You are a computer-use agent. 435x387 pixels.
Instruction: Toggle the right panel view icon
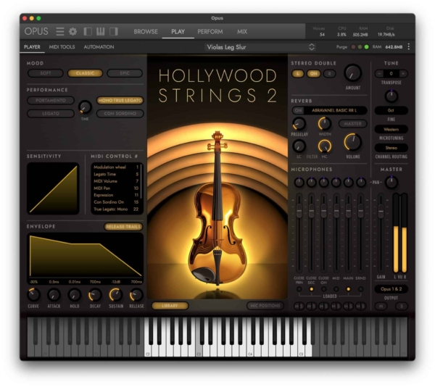(114, 31)
